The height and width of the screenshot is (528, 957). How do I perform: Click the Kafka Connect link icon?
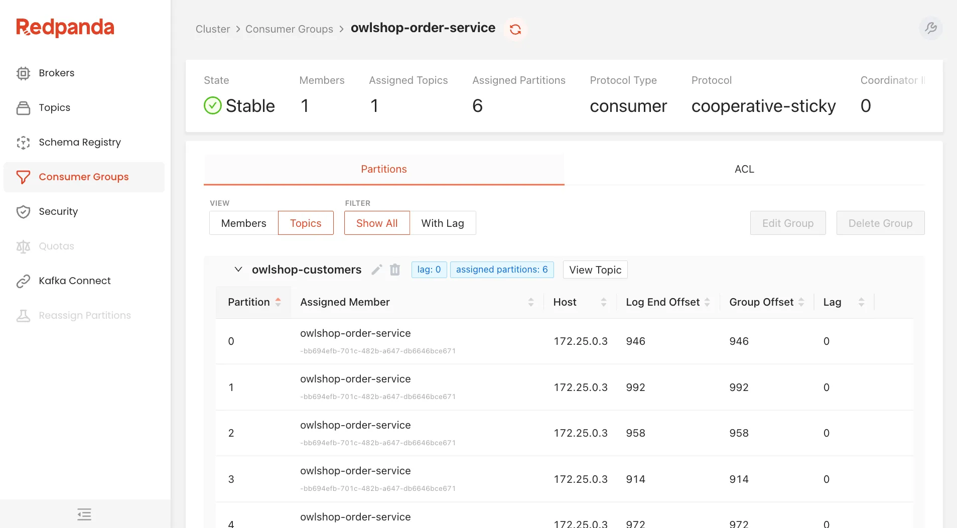click(23, 281)
